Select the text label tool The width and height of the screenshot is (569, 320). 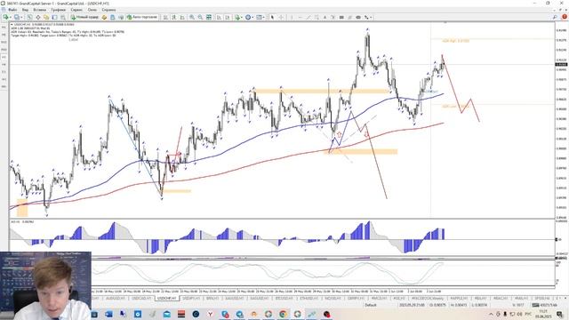333,17
